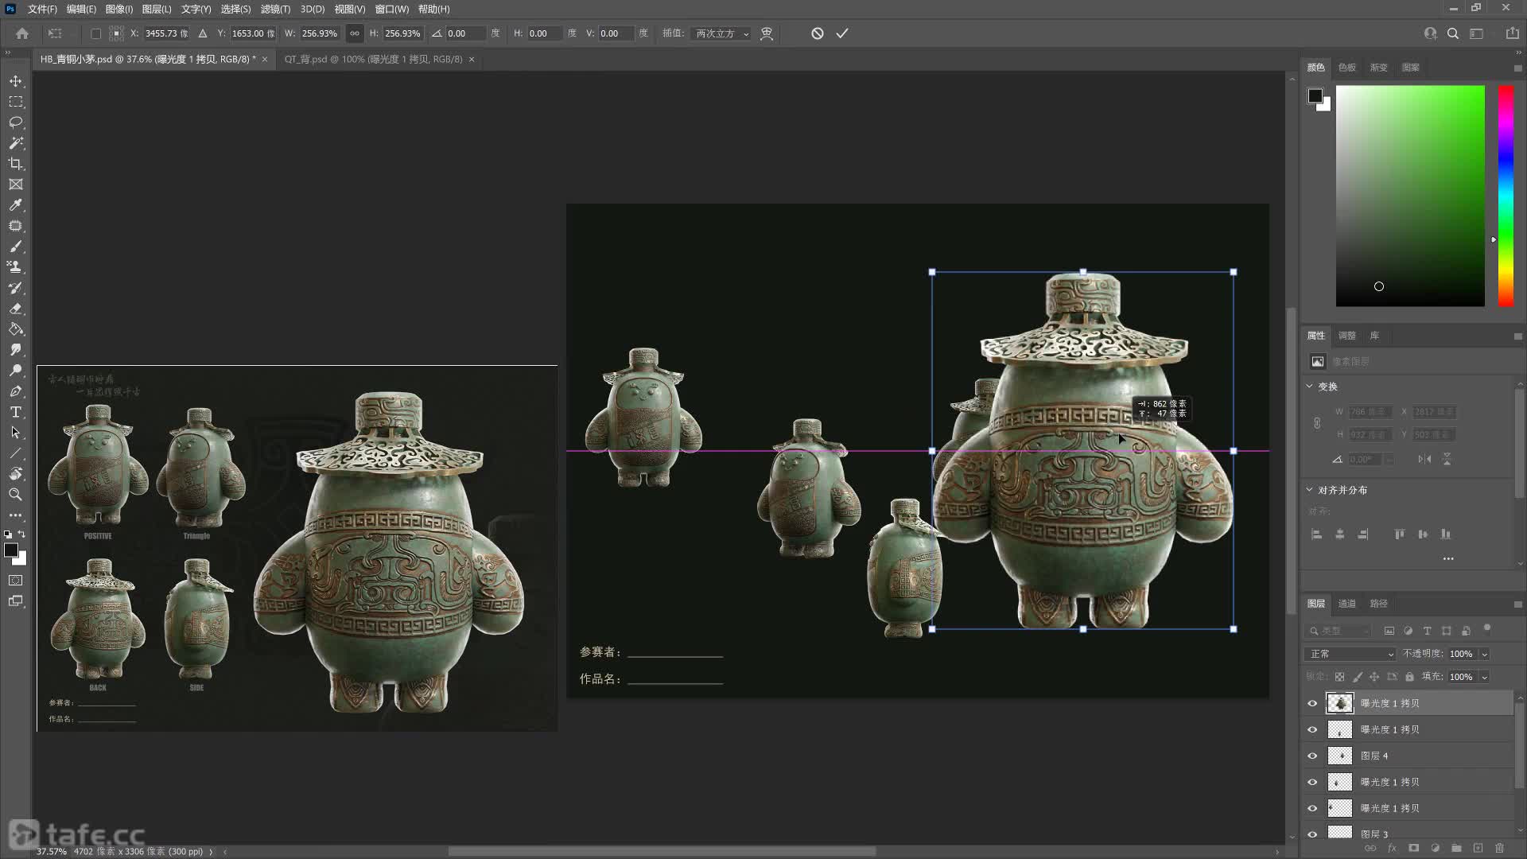Switch to the 色板 panel tab

click(x=1347, y=68)
